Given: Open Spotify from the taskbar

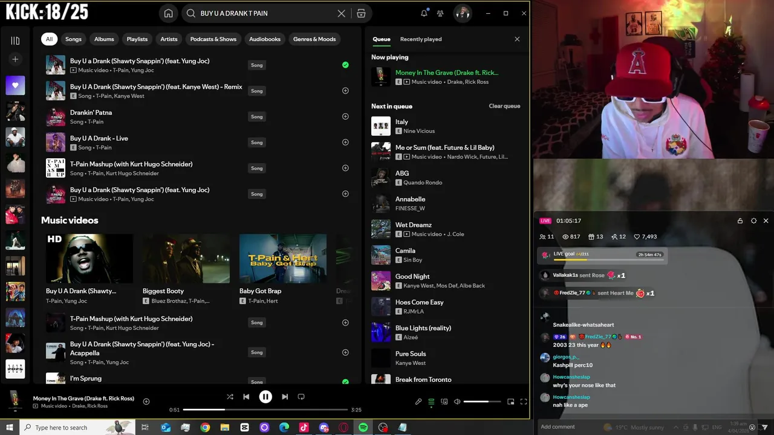Looking at the screenshot, I should click(363, 428).
